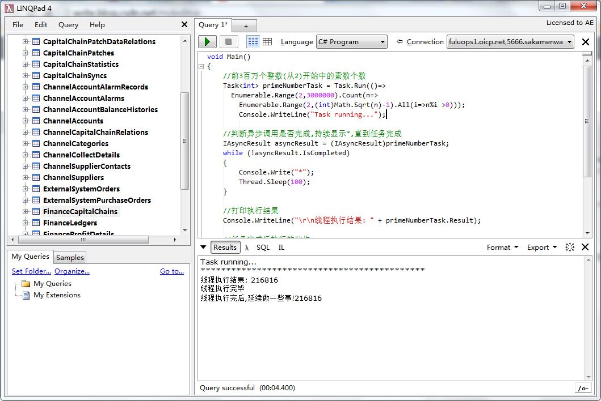Viewport: 601px width, 401px height.
Task: Switch results to rich text view icon
Action: tap(253, 42)
